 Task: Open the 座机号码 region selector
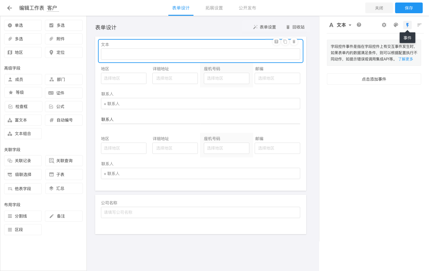click(x=226, y=78)
